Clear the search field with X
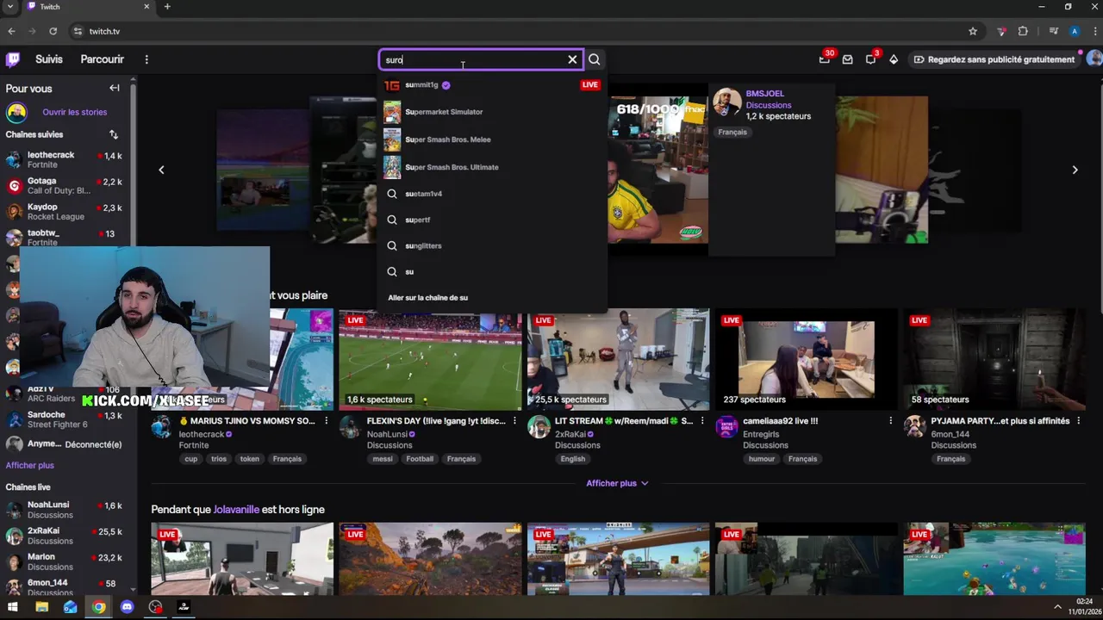 572,59
